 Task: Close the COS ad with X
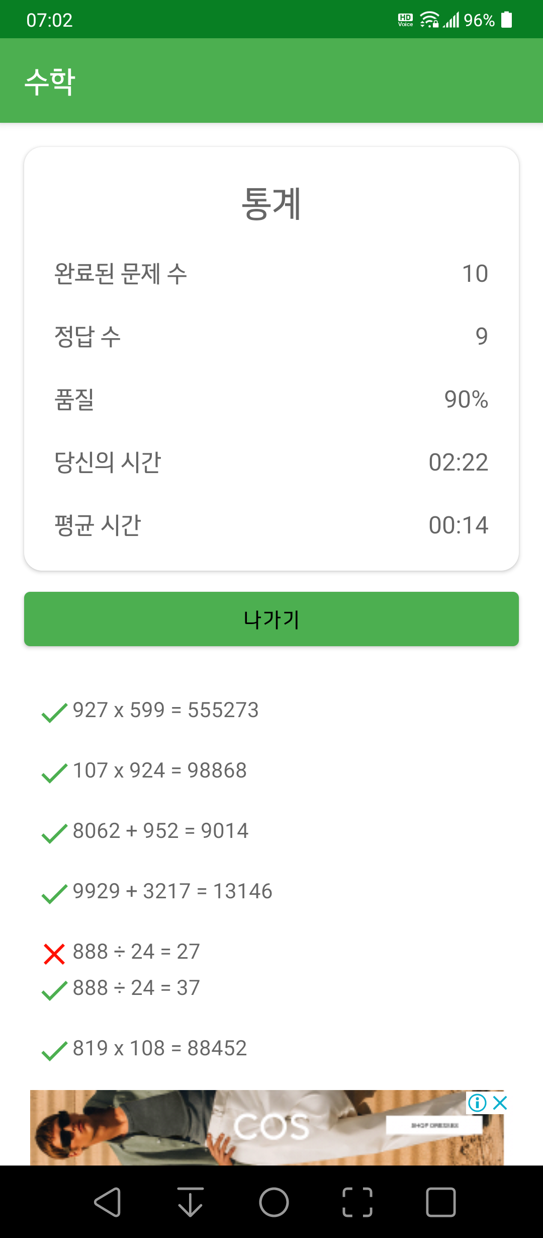[x=500, y=1103]
